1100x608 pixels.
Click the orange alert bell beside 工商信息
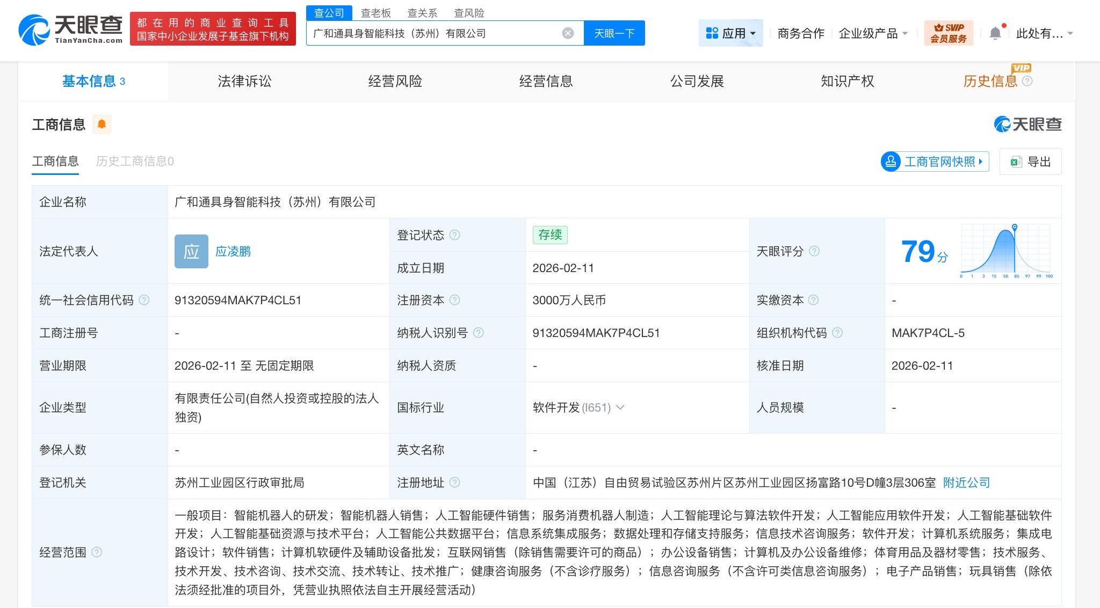click(102, 124)
